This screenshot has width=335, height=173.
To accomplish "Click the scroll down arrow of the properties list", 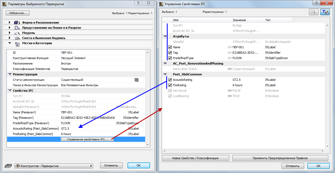I will pos(148,145).
